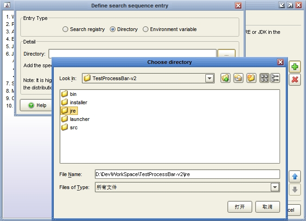This screenshot has width=306, height=221.
Task: Click the 取消 (Cancel) button
Action: point(268,207)
